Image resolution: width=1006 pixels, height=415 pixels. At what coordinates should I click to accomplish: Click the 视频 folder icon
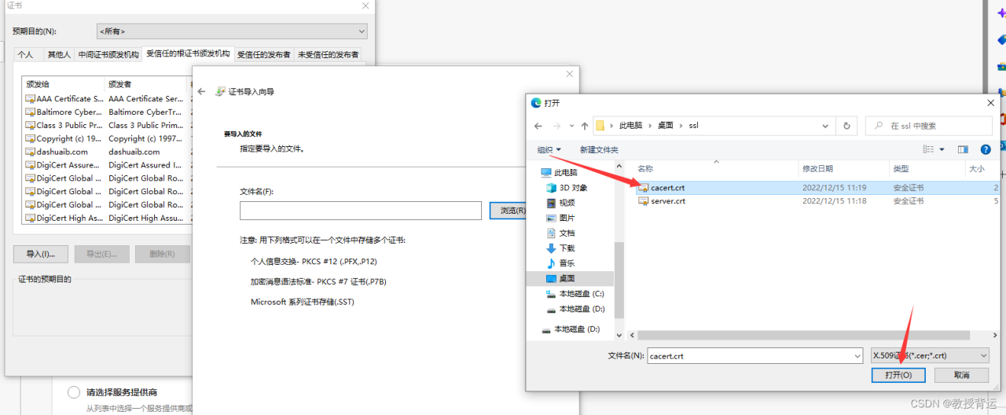click(552, 203)
